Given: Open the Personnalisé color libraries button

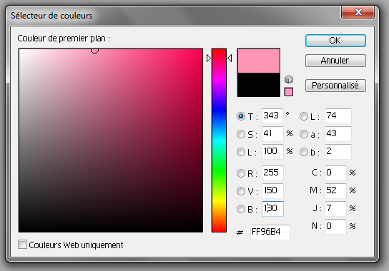Looking at the screenshot, I should click(335, 86).
